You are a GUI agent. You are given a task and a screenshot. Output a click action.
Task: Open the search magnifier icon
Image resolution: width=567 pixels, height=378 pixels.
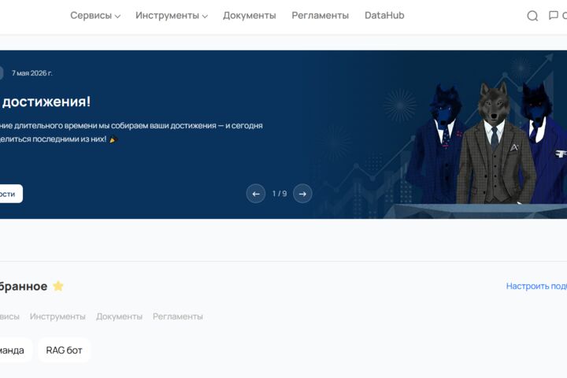pos(532,16)
